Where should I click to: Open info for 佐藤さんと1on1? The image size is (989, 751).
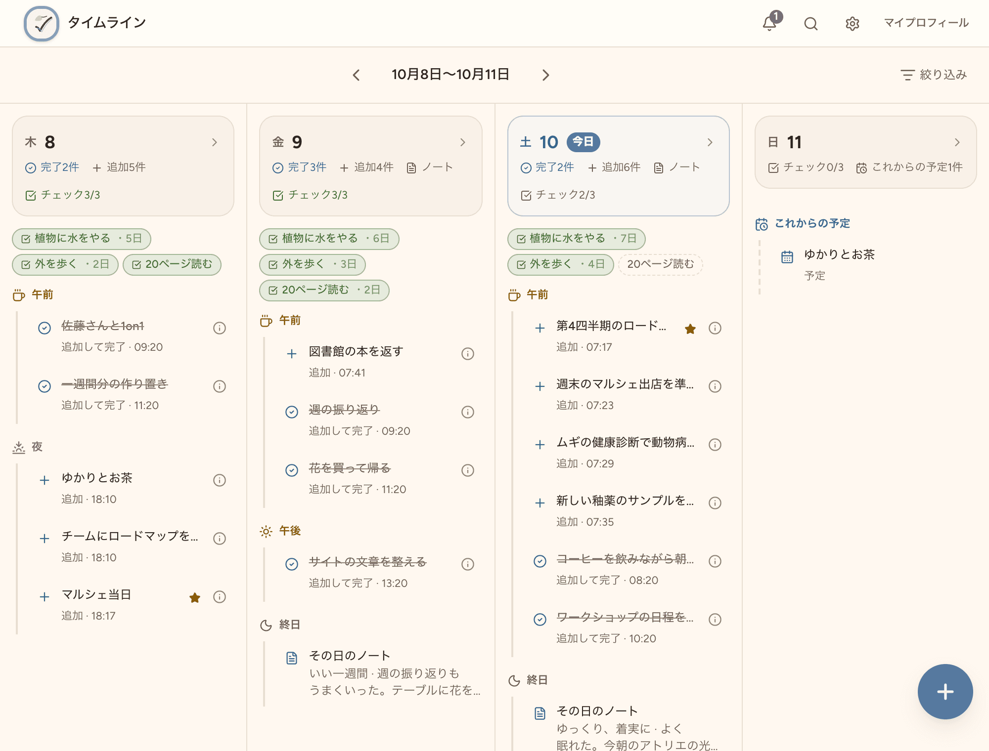[220, 328]
